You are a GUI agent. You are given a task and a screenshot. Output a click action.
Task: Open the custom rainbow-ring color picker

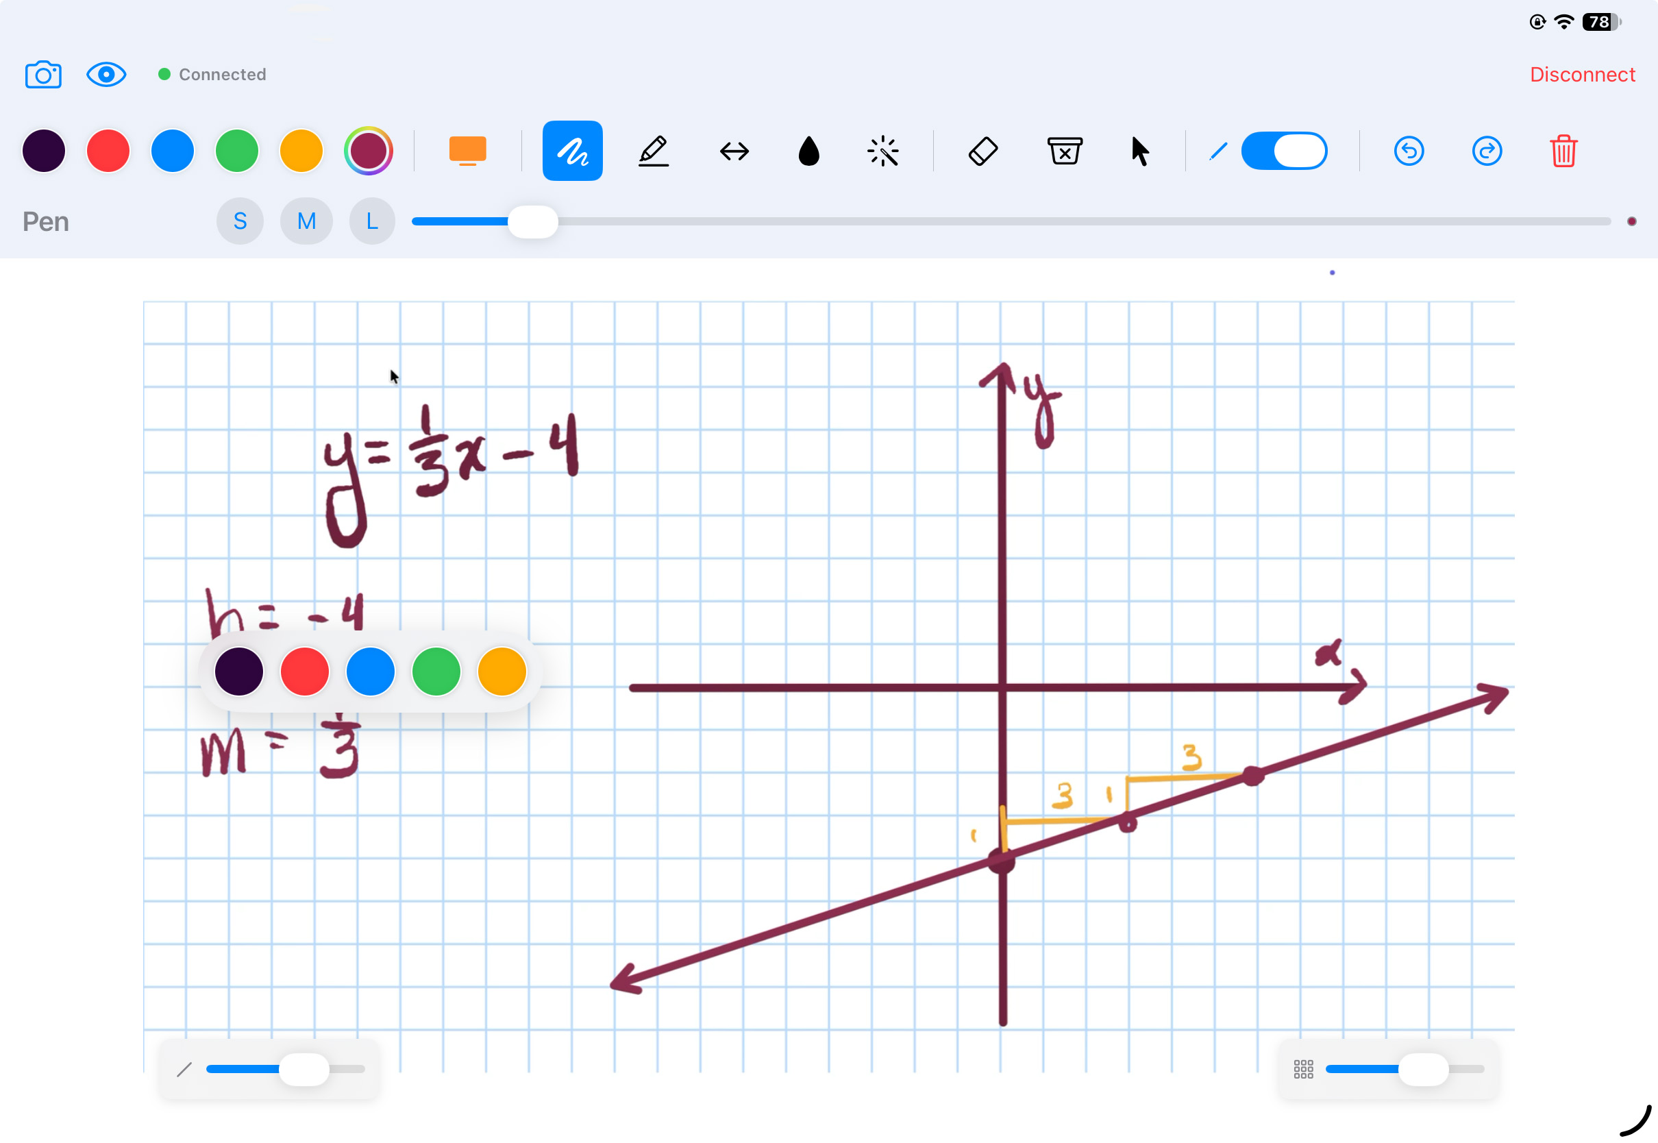pos(368,151)
